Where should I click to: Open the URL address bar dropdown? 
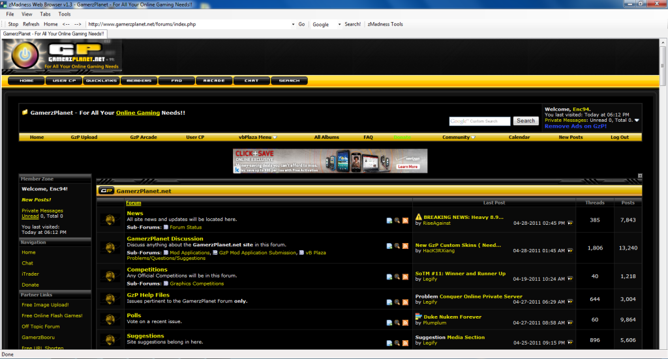(293, 24)
